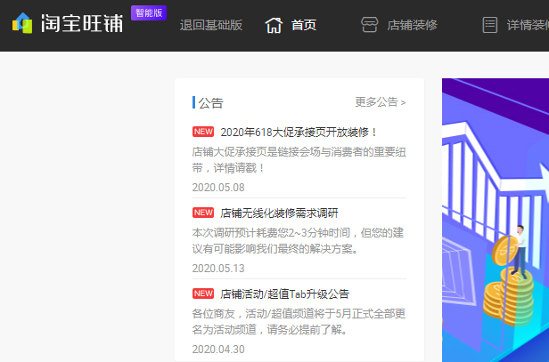
Task: Return to basic version via 退回基础版
Action: [x=210, y=25]
